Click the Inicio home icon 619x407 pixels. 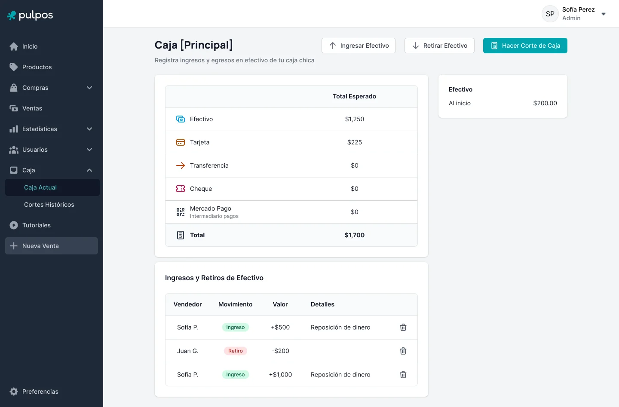pyautogui.click(x=14, y=46)
